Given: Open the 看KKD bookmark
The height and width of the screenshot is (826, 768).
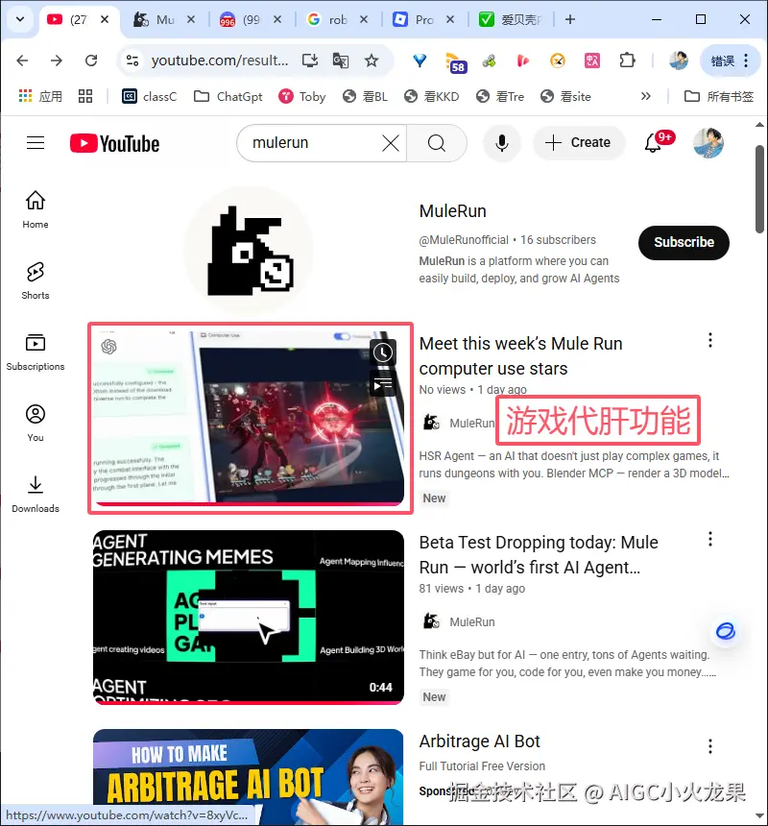Looking at the screenshot, I should point(432,96).
